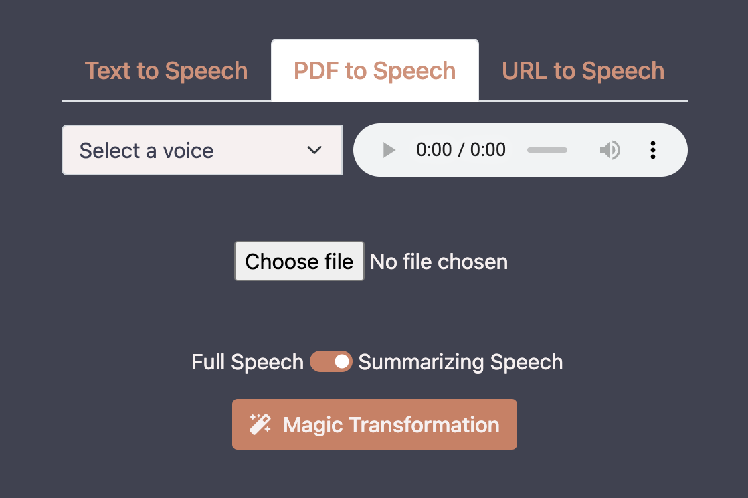Switch to the Text to Speech tab
748x498 pixels.
(166, 71)
